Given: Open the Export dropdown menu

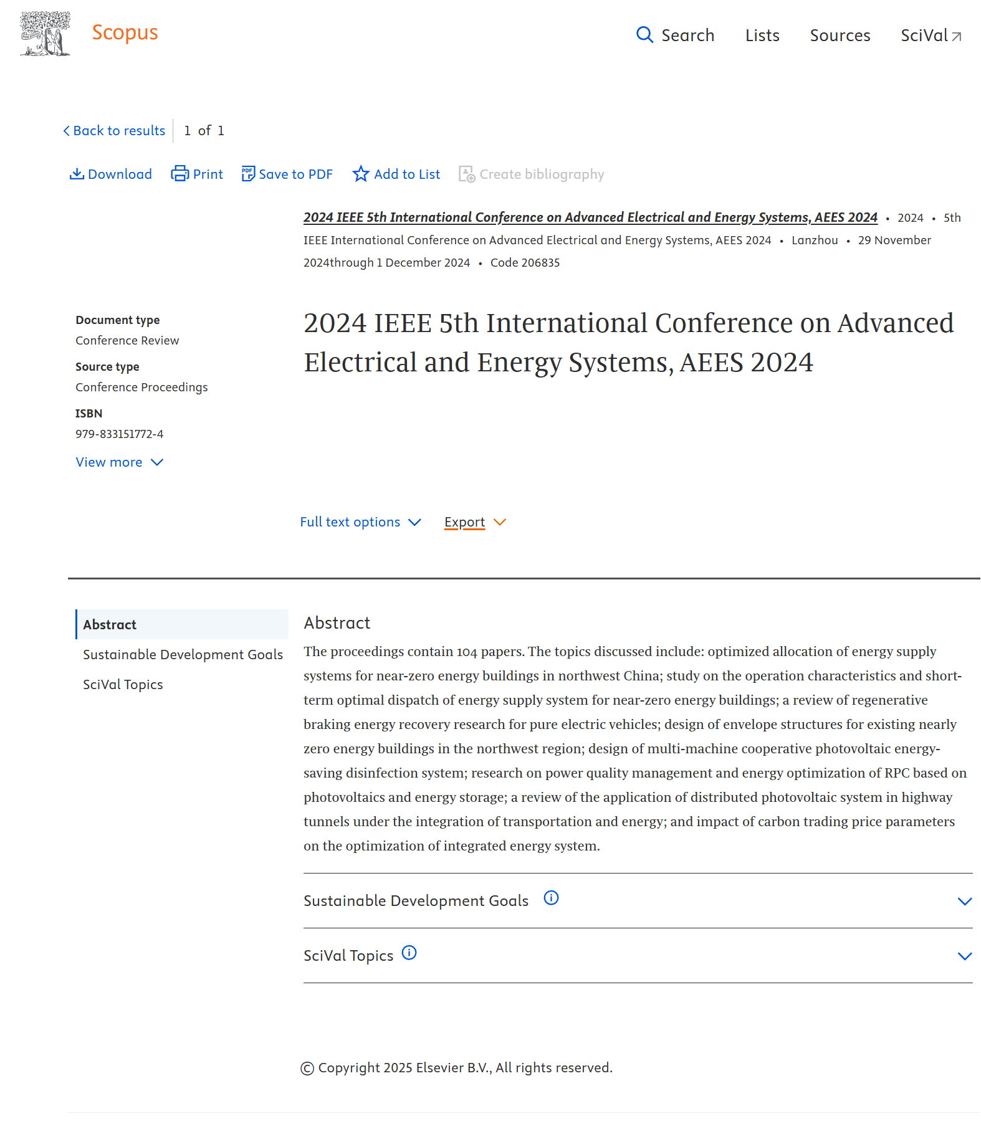Looking at the screenshot, I should click(x=475, y=522).
